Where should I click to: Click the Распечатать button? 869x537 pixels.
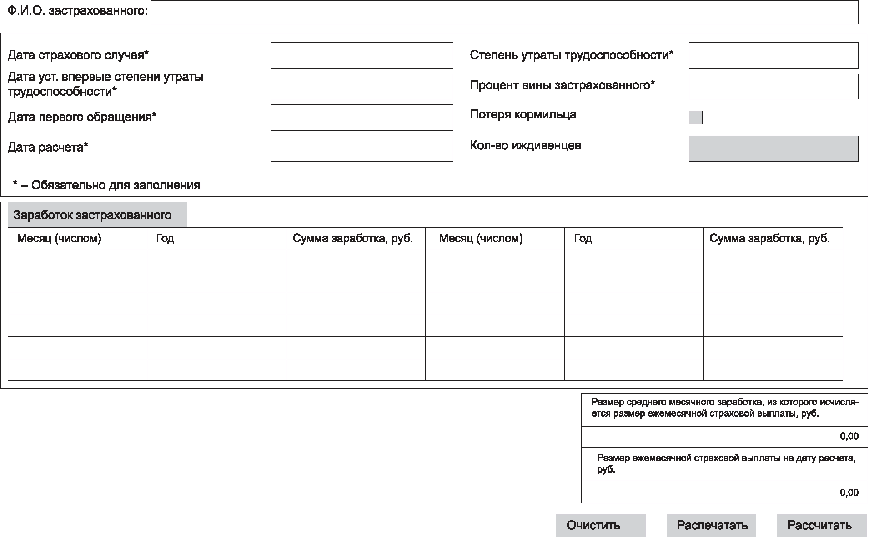coord(711,525)
